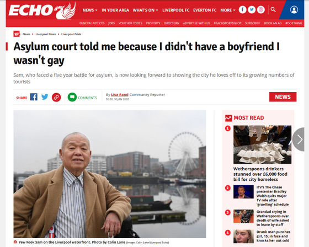Go to next article with side arrow

(x=299, y=139)
